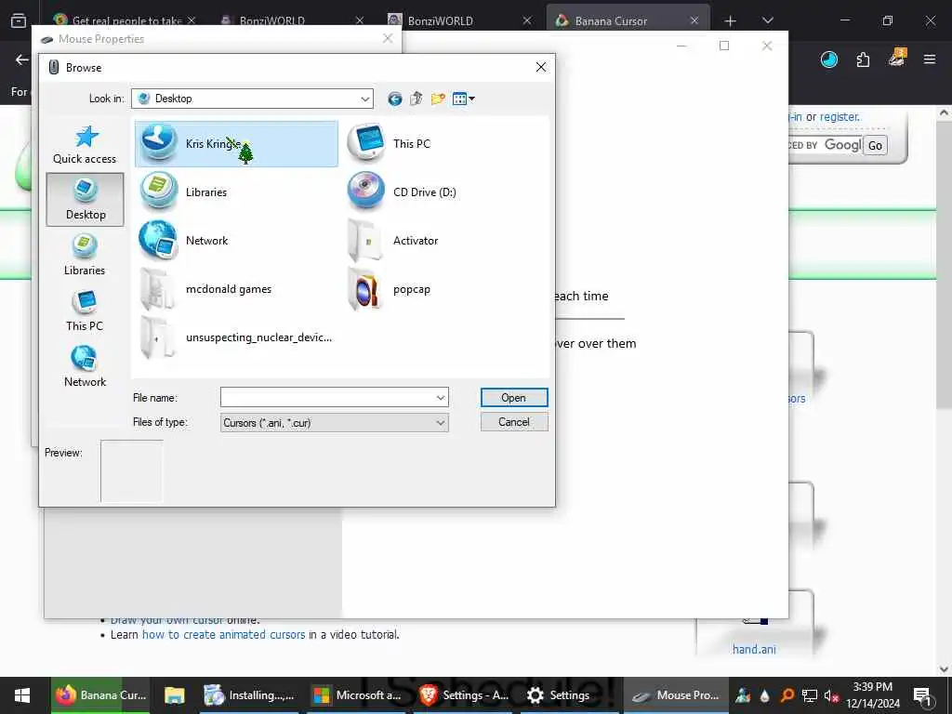This screenshot has width=952, height=714.
Task: Select the Kris Kringle user folder
Action: tap(236, 144)
